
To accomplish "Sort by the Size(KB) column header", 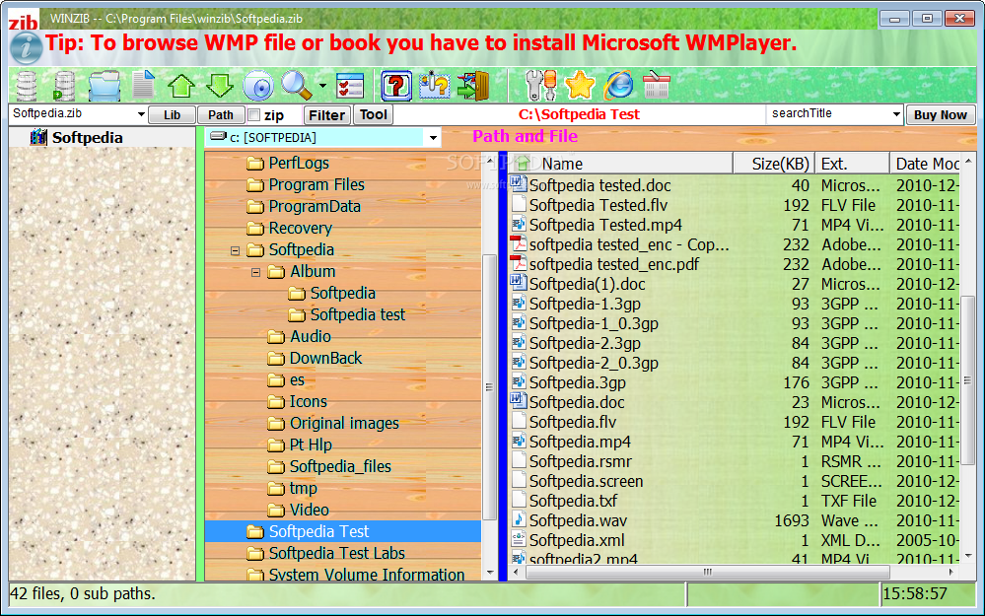I will [x=775, y=164].
